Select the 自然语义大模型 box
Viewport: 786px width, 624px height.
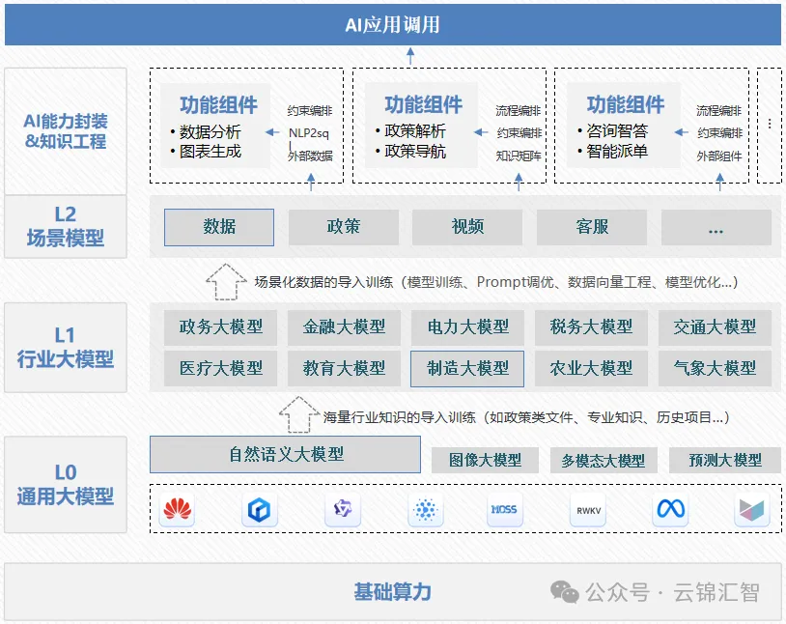pos(285,454)
